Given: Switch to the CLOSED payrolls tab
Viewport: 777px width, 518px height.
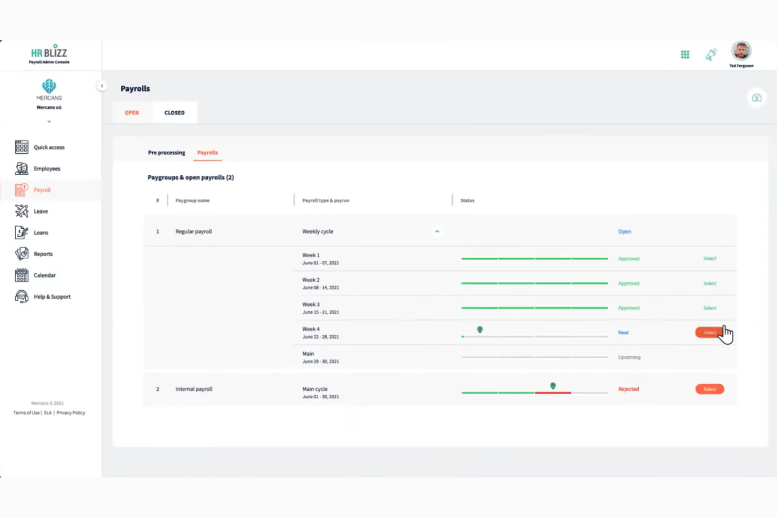Looking at the screenshot, I should pos(174,113).
